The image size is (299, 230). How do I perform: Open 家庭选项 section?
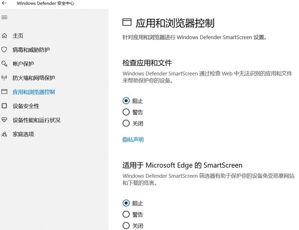[x=23, y=134]
